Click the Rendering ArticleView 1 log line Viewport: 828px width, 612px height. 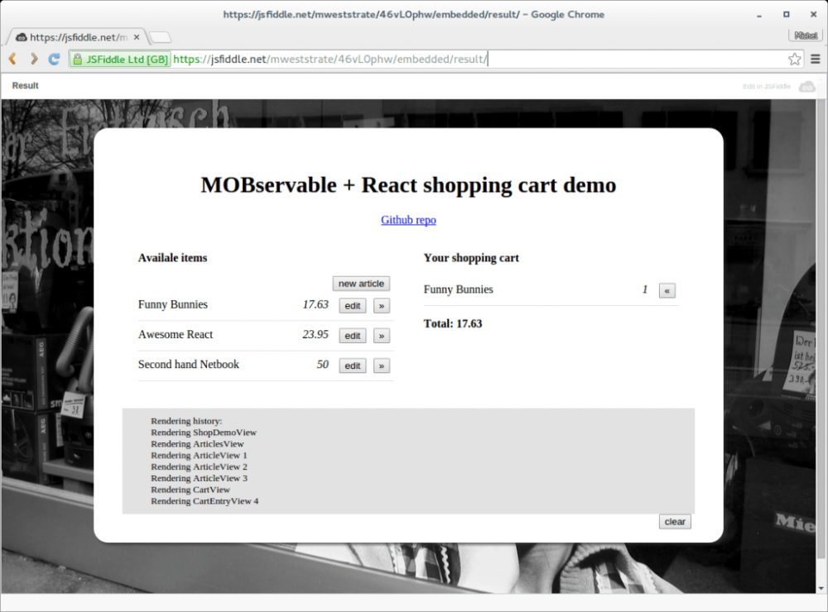click(199, 456)
